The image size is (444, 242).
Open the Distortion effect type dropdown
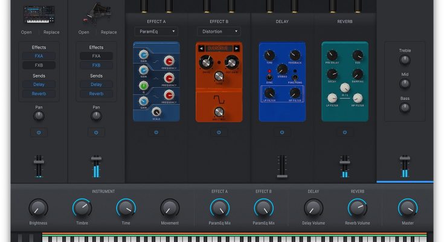219,31
